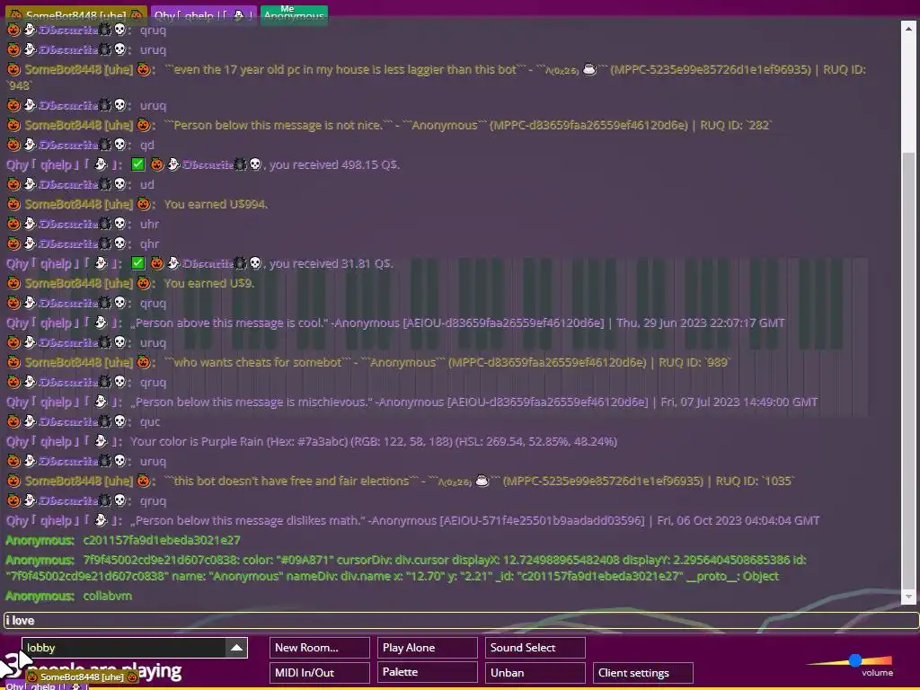Click the message 'You earned U$9.'
Viewport: 920px width, 690px height.
pyautogui.click(x=208, y=283)
